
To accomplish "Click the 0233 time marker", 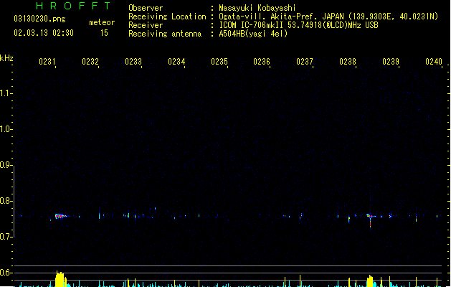I will pos(133,62).
